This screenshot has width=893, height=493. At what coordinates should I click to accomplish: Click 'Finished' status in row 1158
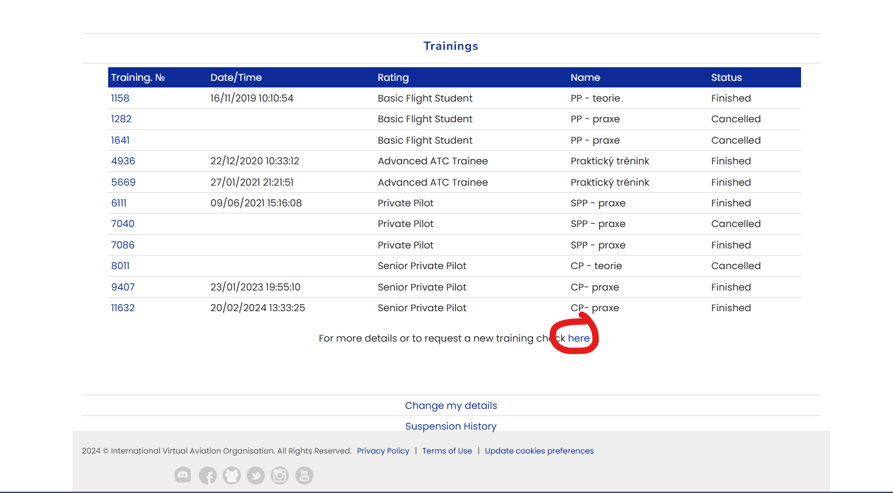(x=731, y=98)
